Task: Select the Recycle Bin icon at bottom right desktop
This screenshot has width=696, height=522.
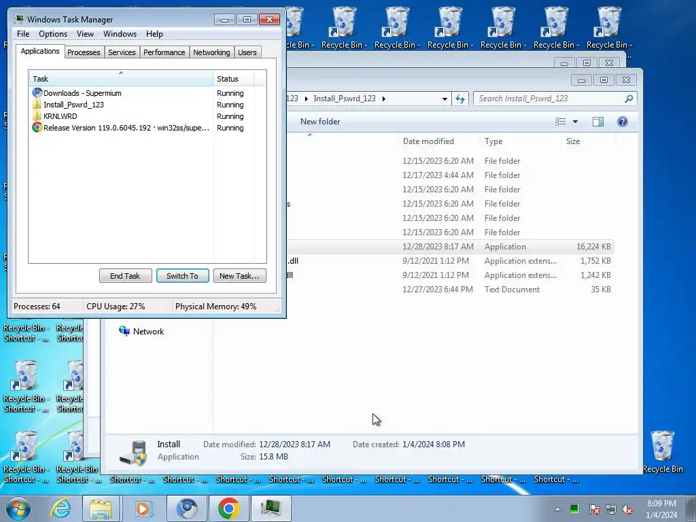Action: pos(662,452)
